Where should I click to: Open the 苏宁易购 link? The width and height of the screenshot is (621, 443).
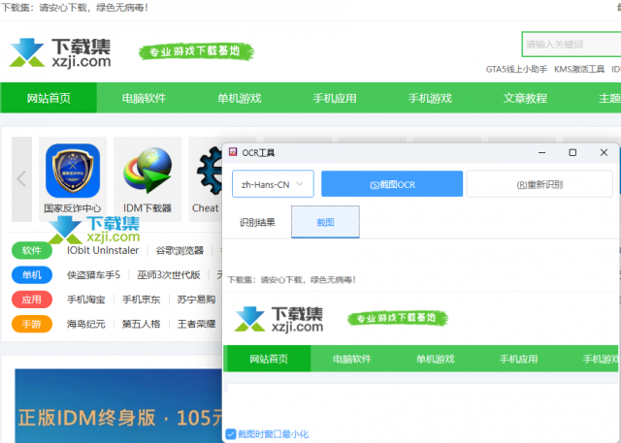pos(196,300)
